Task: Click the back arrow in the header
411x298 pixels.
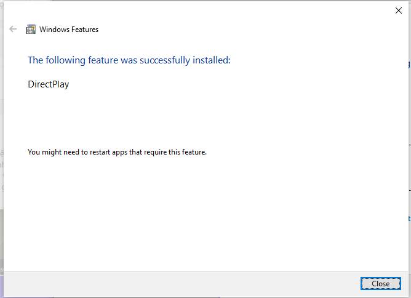Action: [13, 29]
